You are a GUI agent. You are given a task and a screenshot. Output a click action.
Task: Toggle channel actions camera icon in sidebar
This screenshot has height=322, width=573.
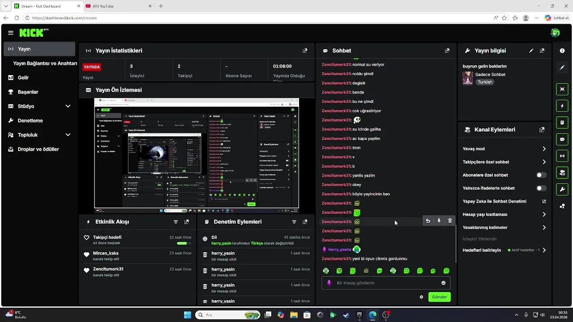point(562,173)
